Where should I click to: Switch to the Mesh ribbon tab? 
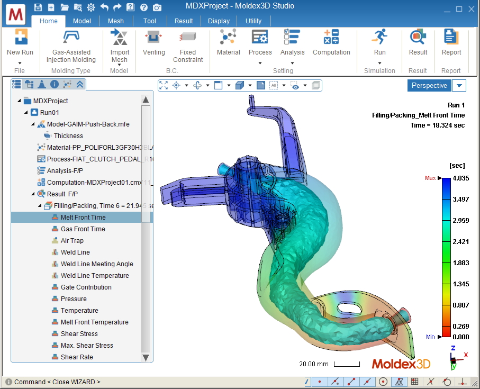click(116, 21)
